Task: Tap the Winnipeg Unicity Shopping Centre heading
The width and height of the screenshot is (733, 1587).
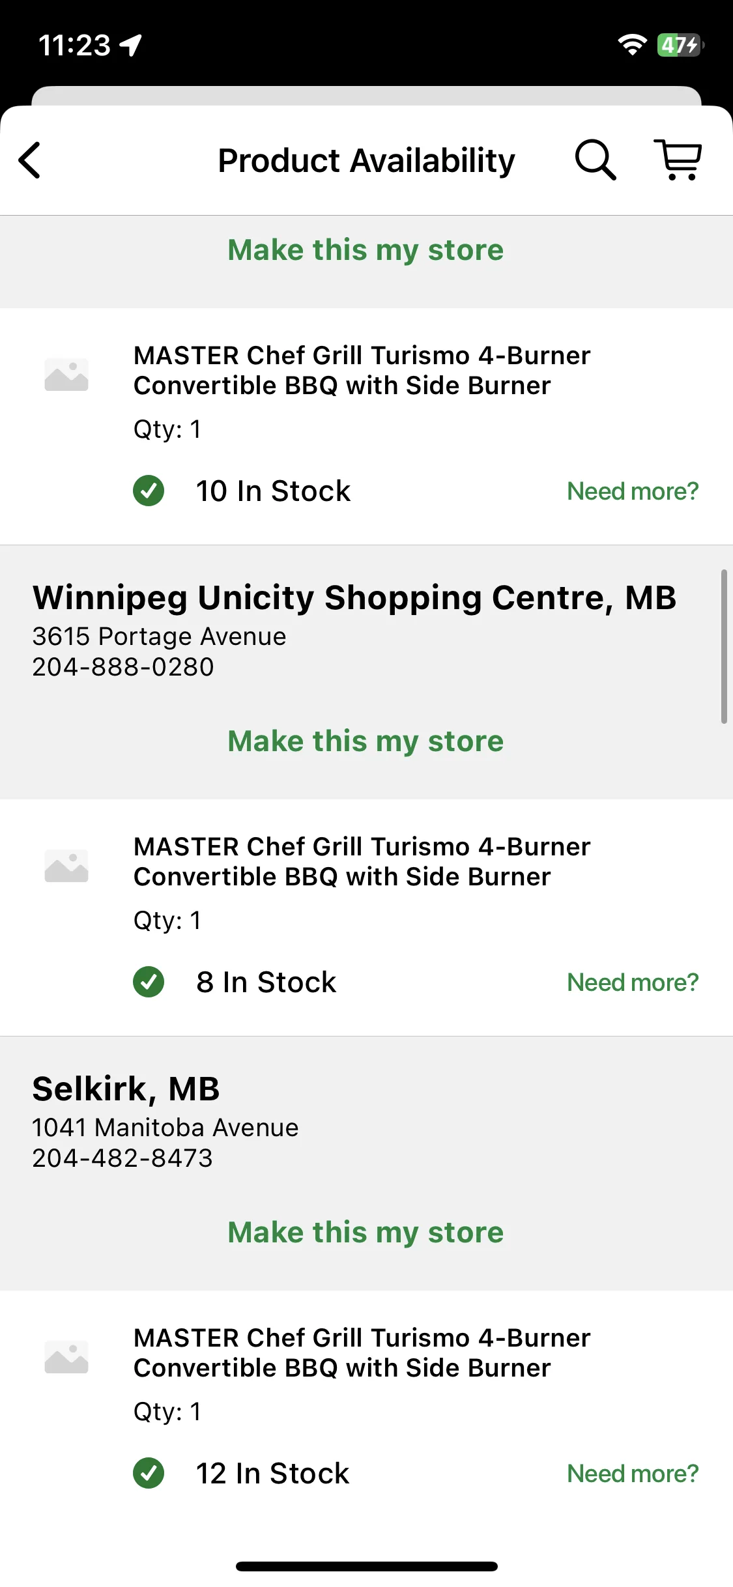Action: click(354, 598)
